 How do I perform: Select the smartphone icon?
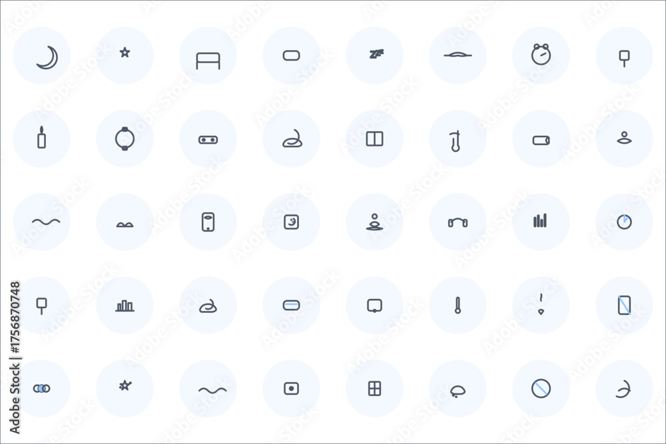[x=208, y=222]
